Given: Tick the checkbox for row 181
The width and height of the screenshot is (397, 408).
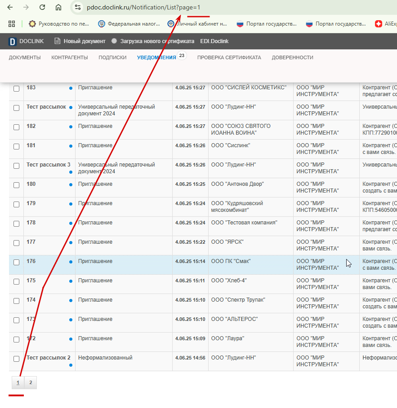Looking at the screenshot, I should (x=17, y=146).
